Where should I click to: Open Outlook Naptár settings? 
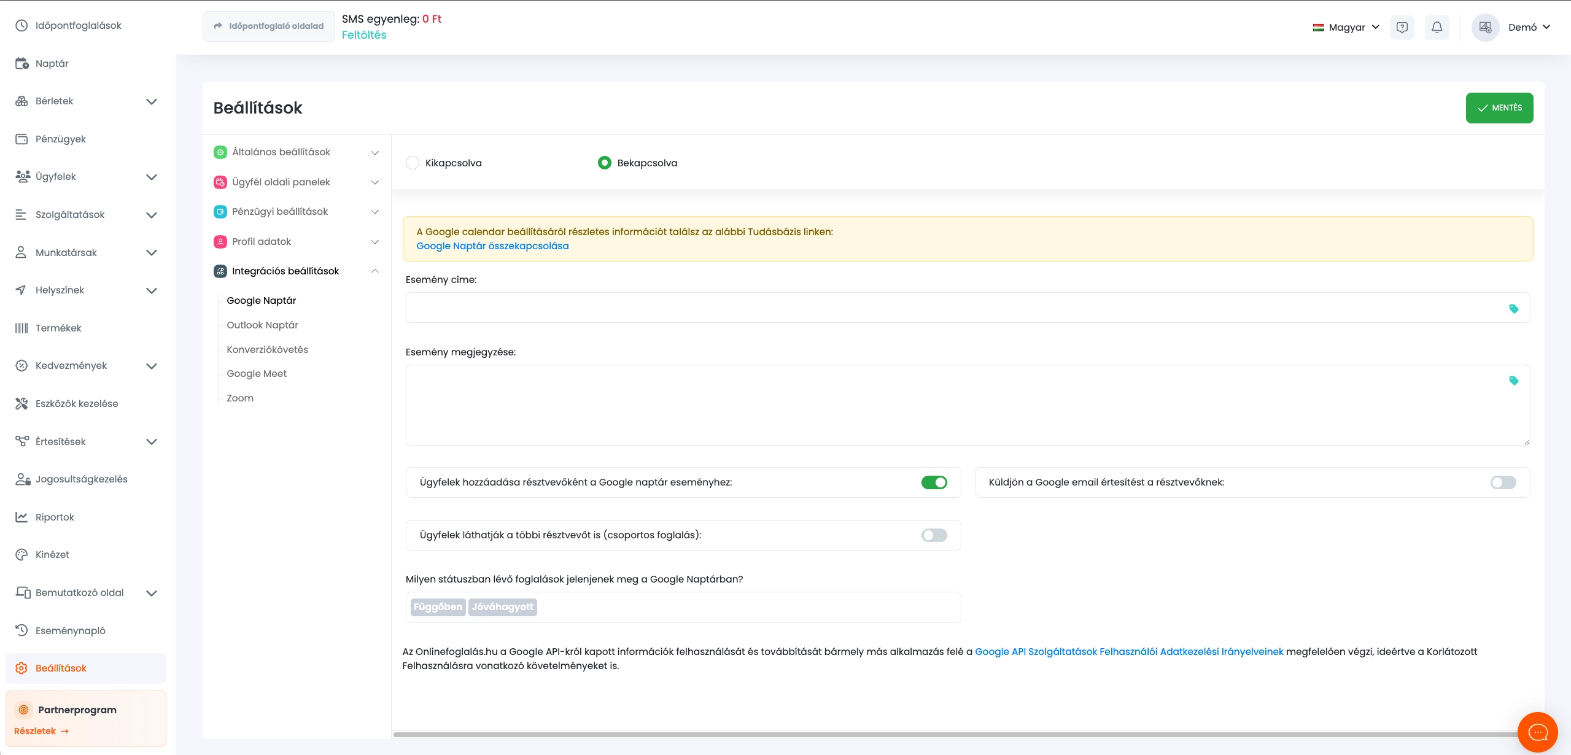[x=262, y=325]
